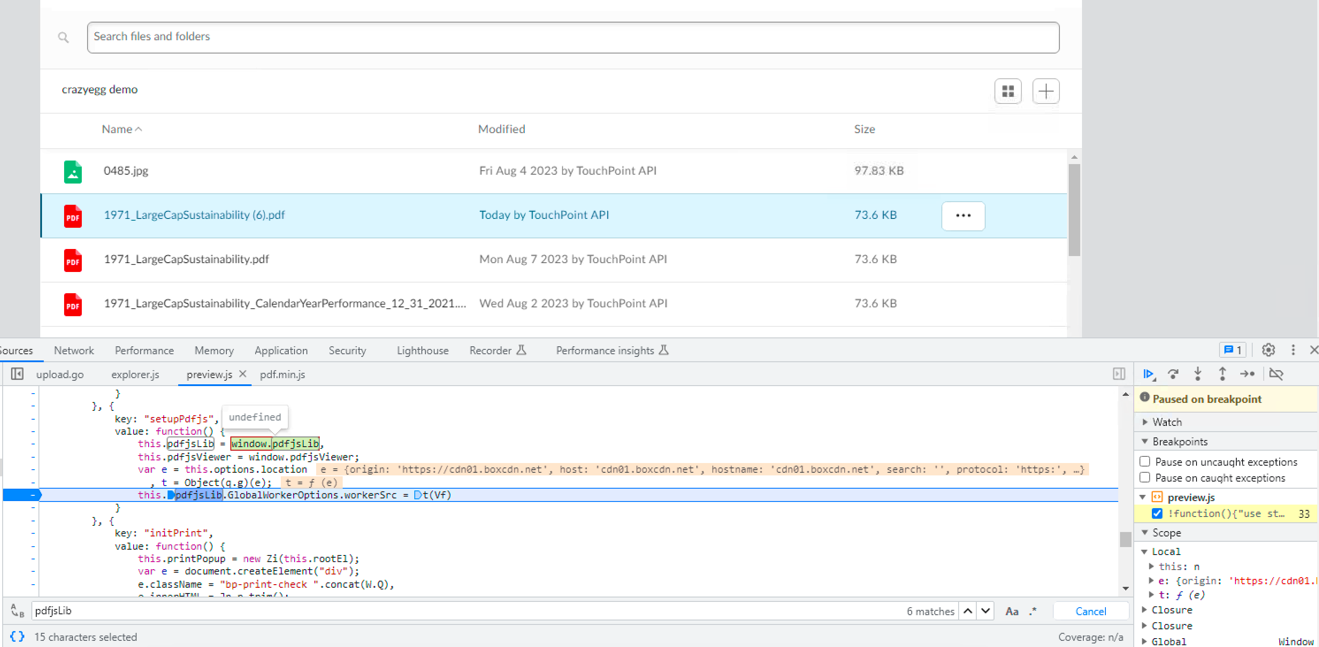The width and height of the screenshot is (1319, 647).
Task: Open the 0485.jpg file name
Action: coord(126,171)
